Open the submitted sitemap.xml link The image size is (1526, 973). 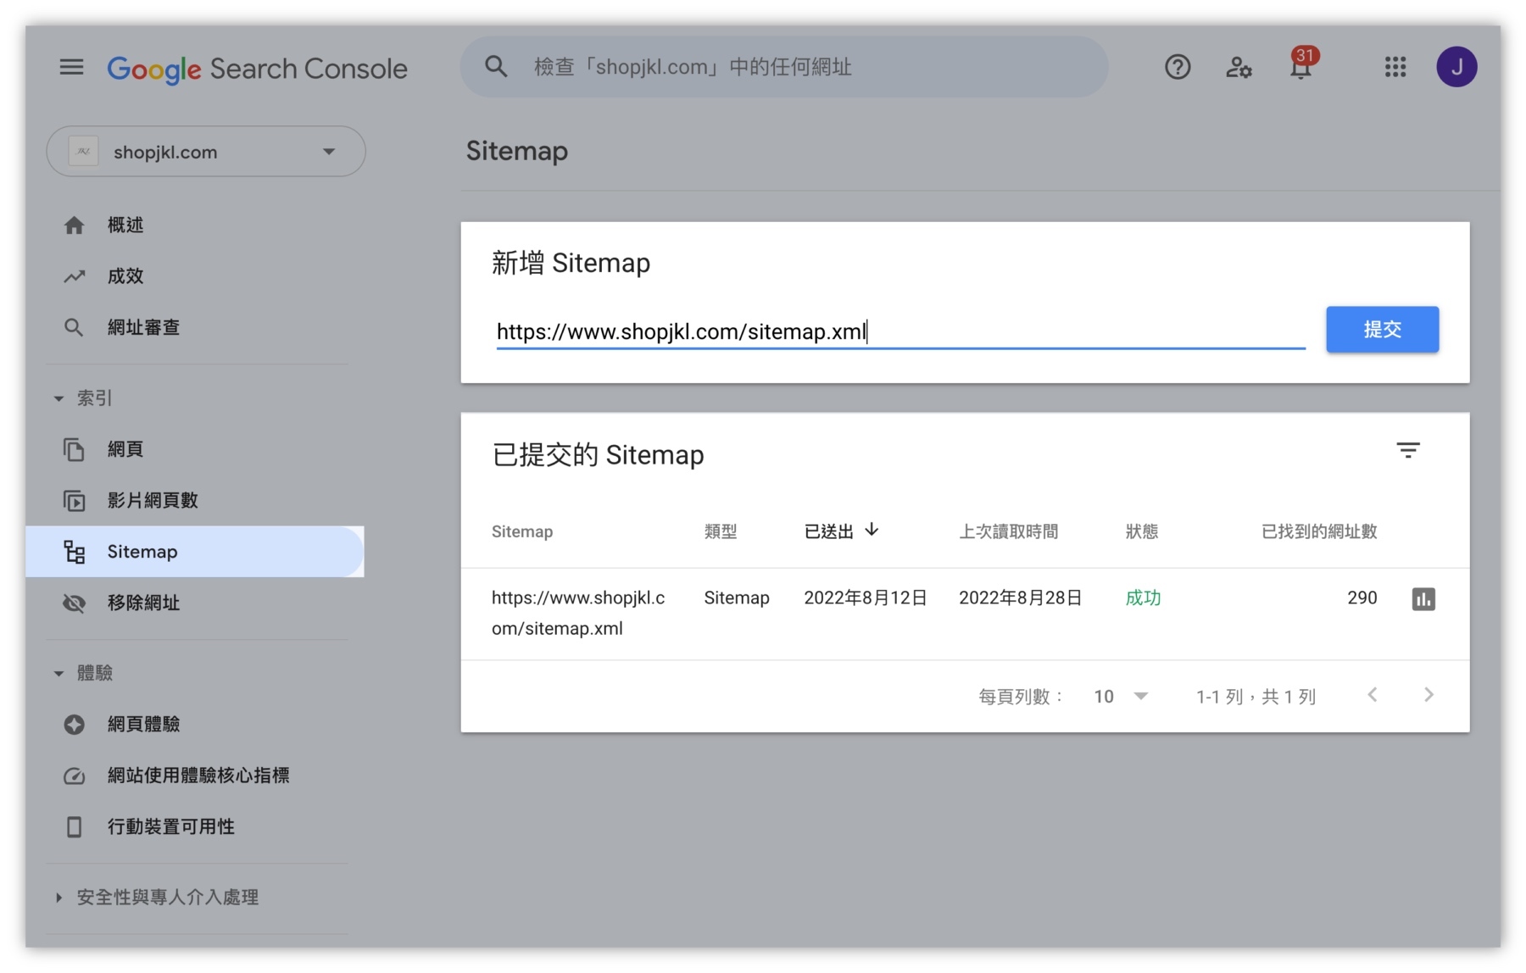pyautogui.click(x=579, y=612)
